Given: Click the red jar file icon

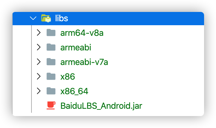Looking at the screenshot, I should coord(51,105).
